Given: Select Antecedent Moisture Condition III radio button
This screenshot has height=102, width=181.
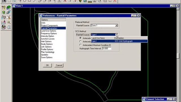Looking at the screenshot, I should tap(80, 45).
